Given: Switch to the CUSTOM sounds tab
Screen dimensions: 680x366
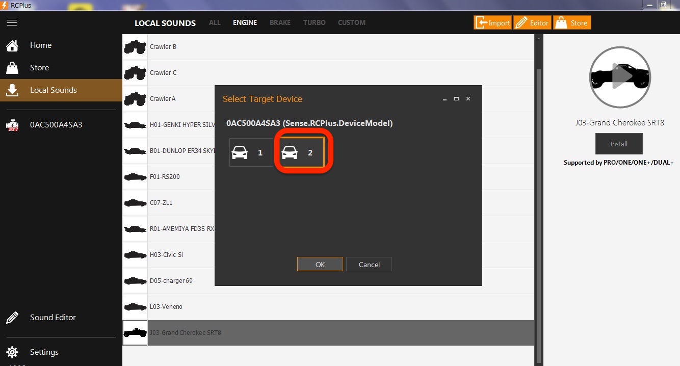Looking at the screenshot, I should click(351, 23).
